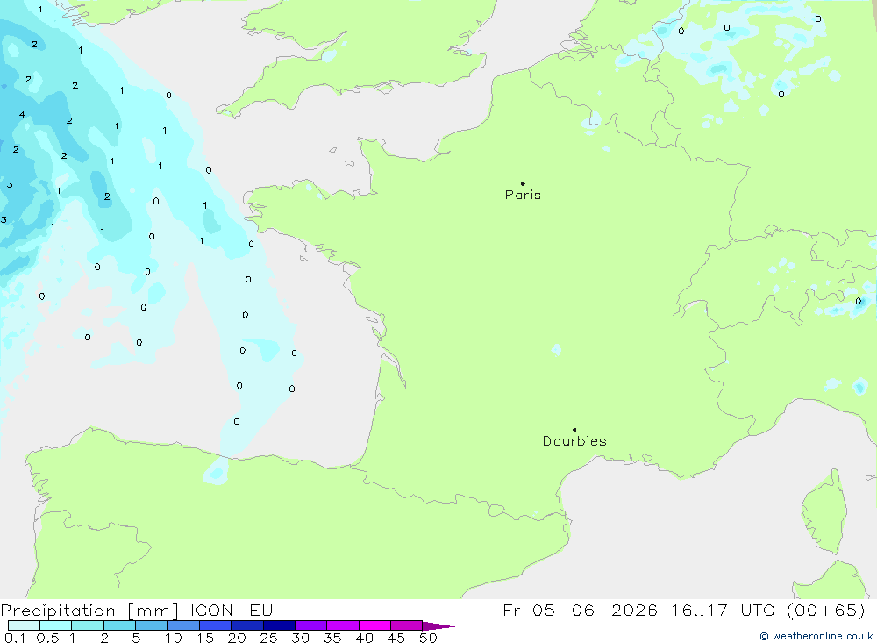Open the weatheronline.co.uk copyright link

816,636
